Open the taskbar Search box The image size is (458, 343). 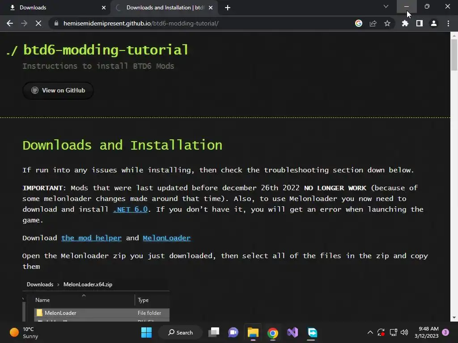[180, 332]
